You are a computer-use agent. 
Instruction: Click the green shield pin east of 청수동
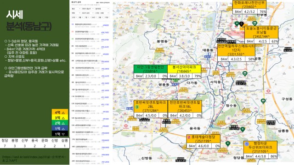263,101
